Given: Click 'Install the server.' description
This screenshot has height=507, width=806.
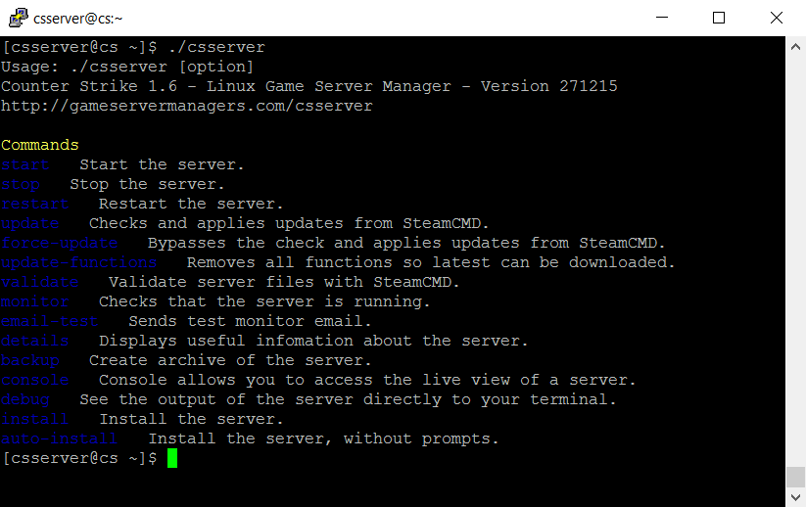Looking at the screenshot, I should pyautogui.click(x=191, y=419).
